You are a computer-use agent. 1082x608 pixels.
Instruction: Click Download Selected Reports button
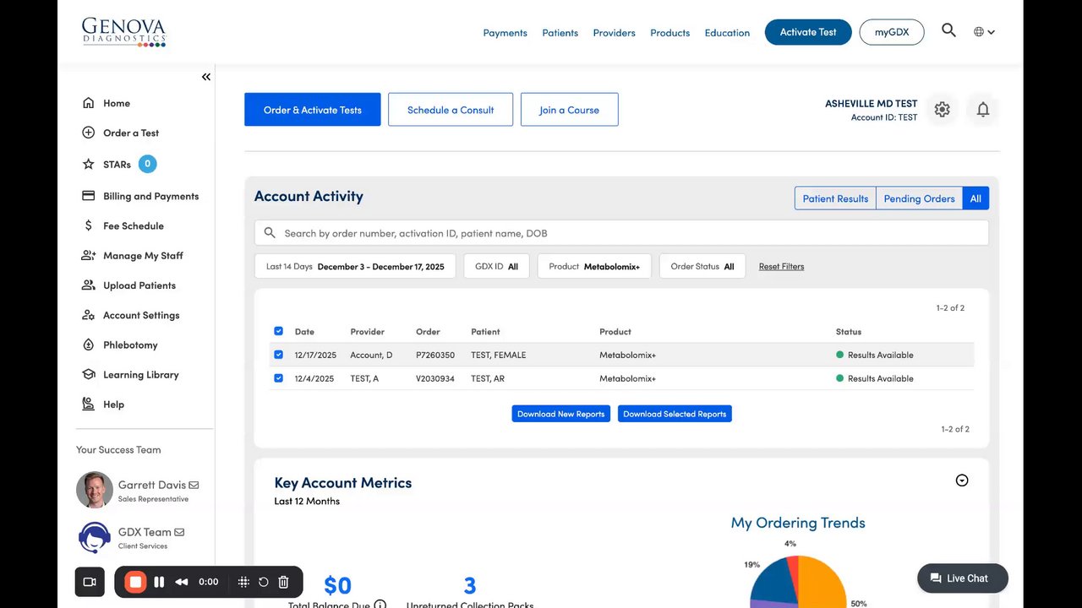tap(675, 414)
